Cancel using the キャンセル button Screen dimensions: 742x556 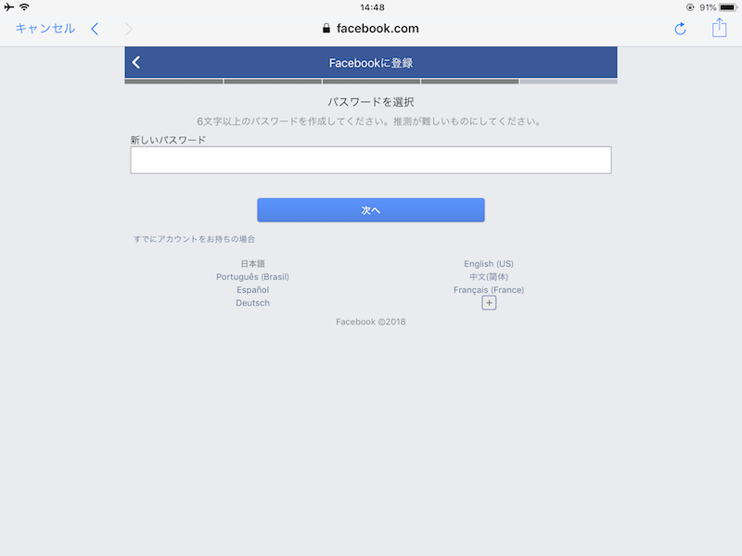click(45, 29)
